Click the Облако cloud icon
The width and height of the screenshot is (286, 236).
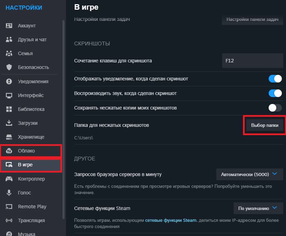[9, 151]
